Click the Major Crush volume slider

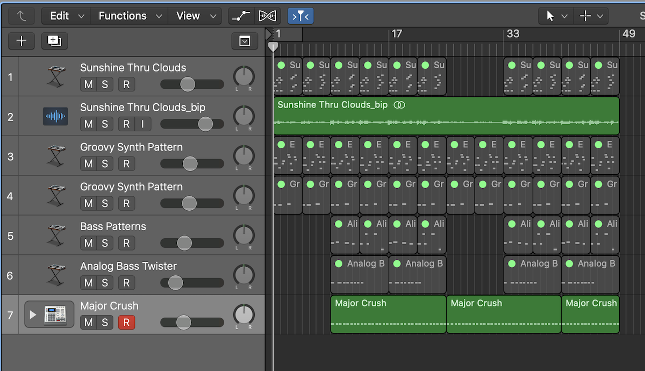click(192, 323)
